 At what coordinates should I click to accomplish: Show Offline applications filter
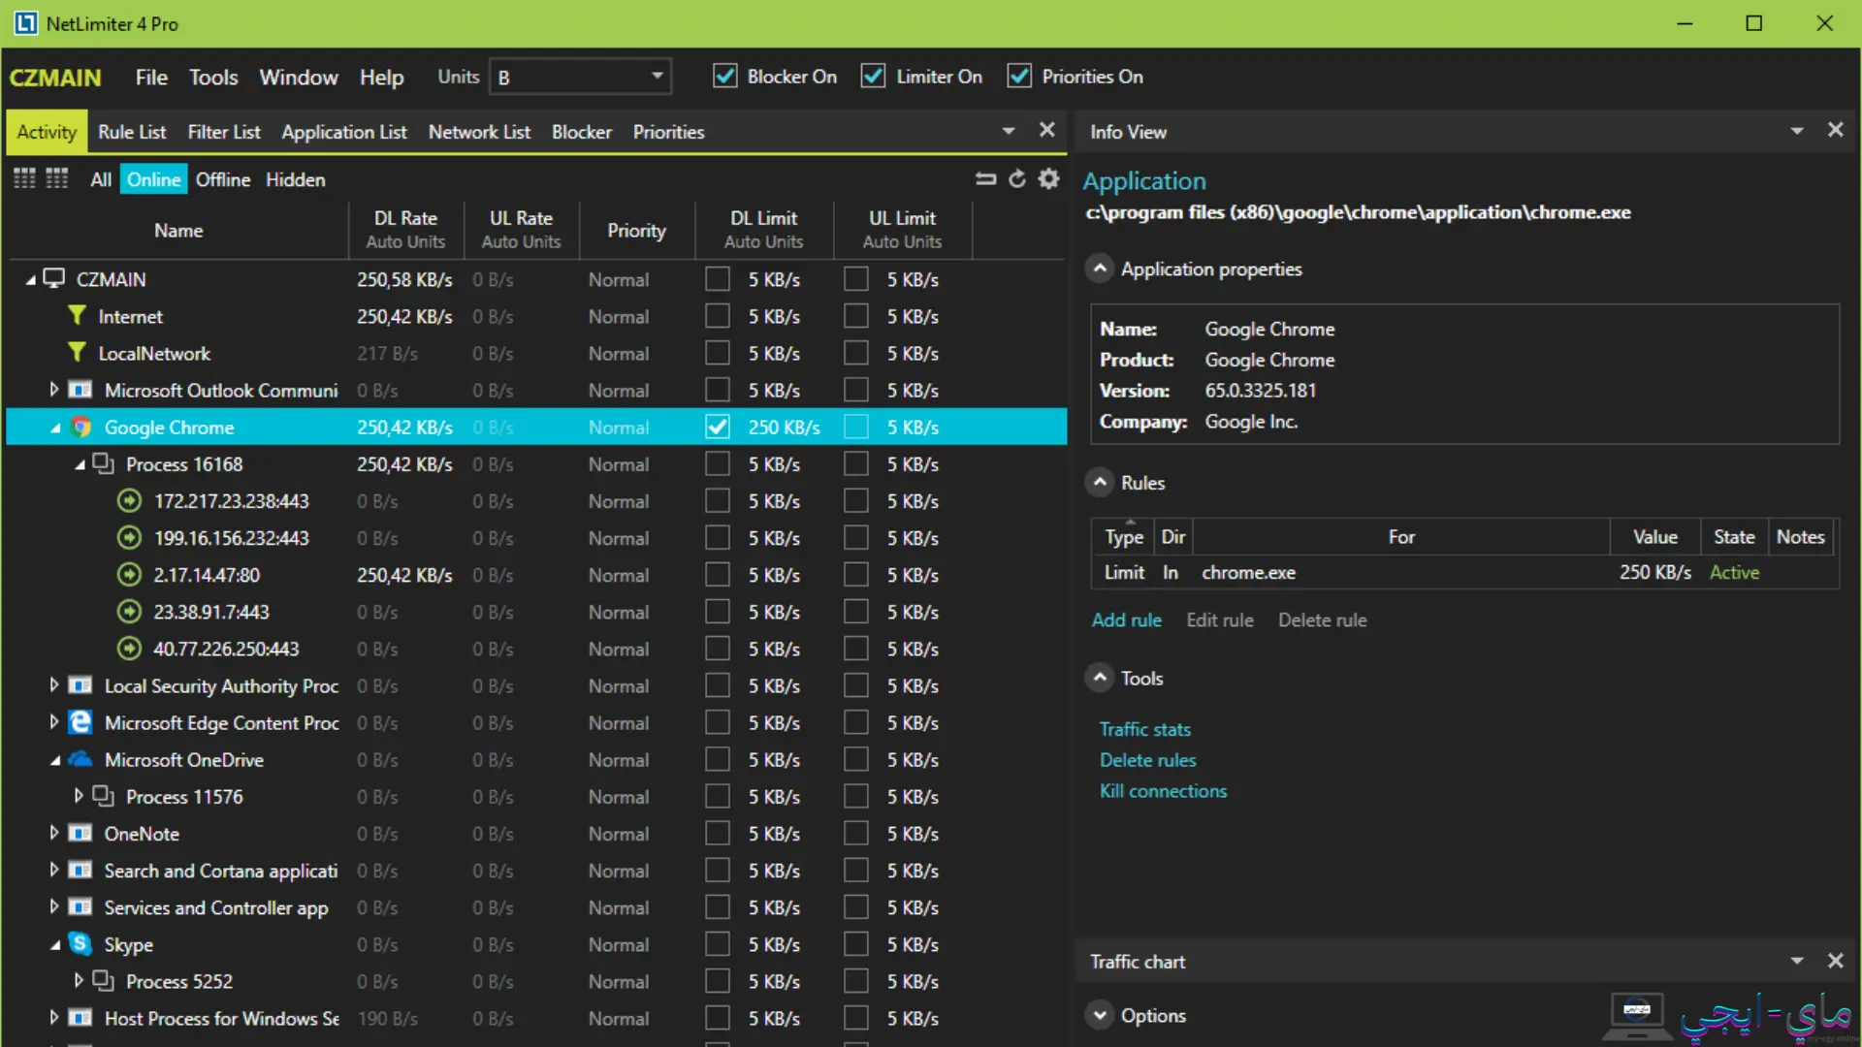click(223, 179)
